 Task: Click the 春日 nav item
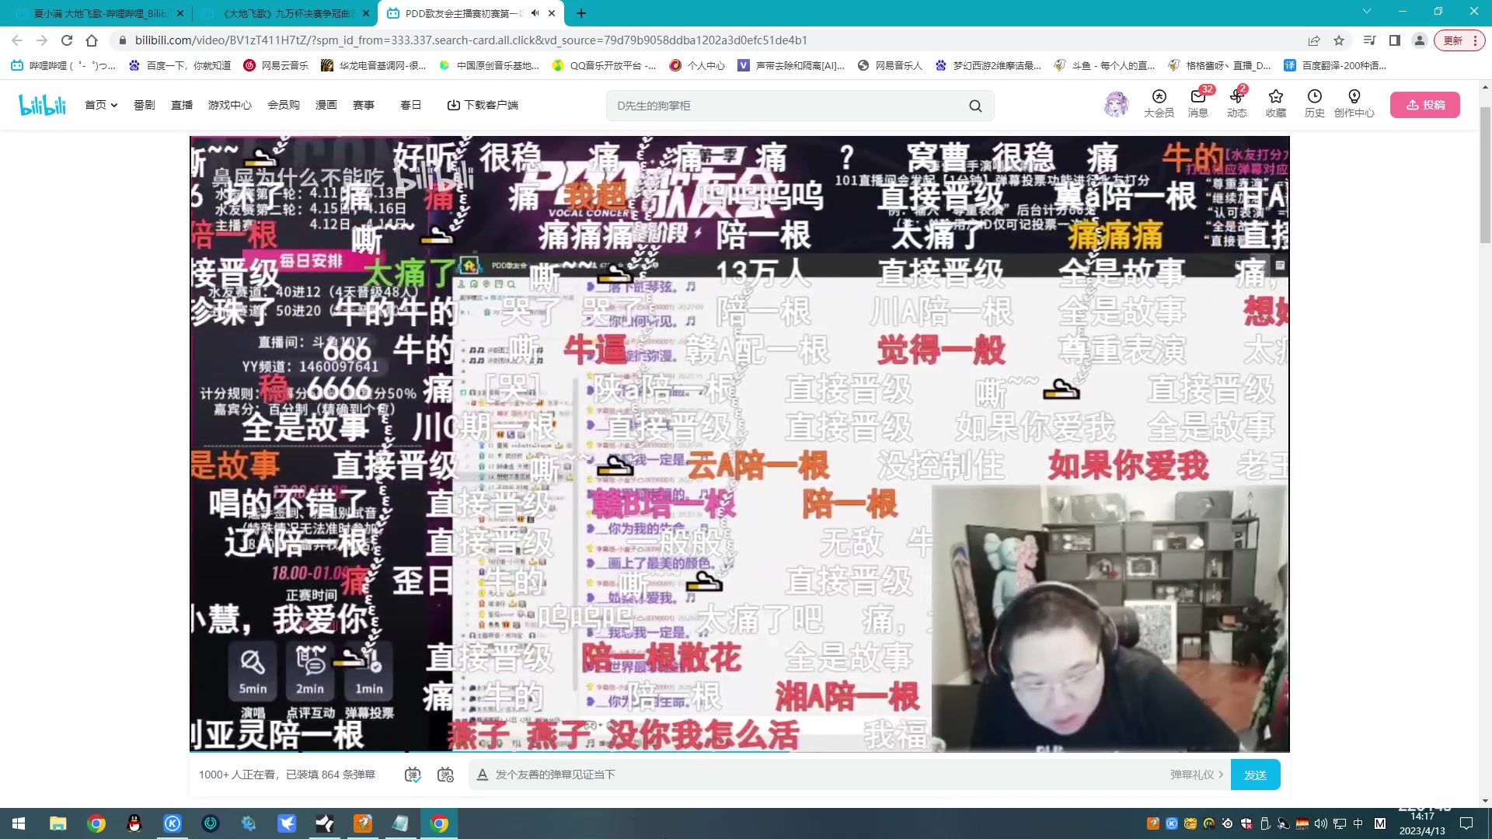(411, 105)
